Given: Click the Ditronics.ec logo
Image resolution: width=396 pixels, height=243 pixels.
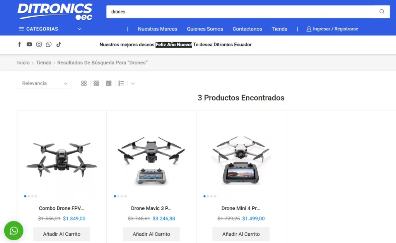Looking at the screenshot, I should tap(55, 12).
